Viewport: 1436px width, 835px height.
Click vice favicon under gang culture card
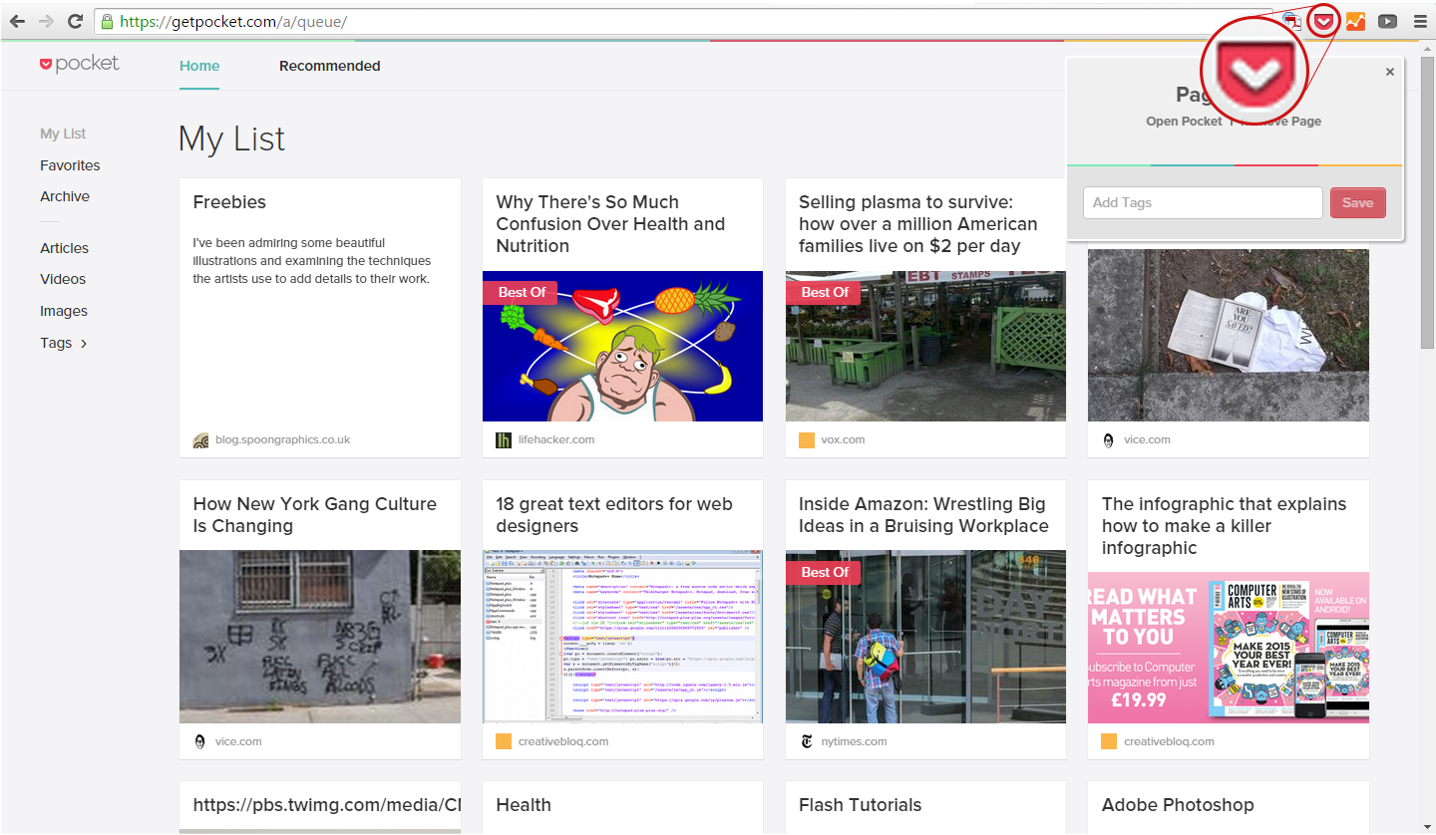click(x=200, y=741)
